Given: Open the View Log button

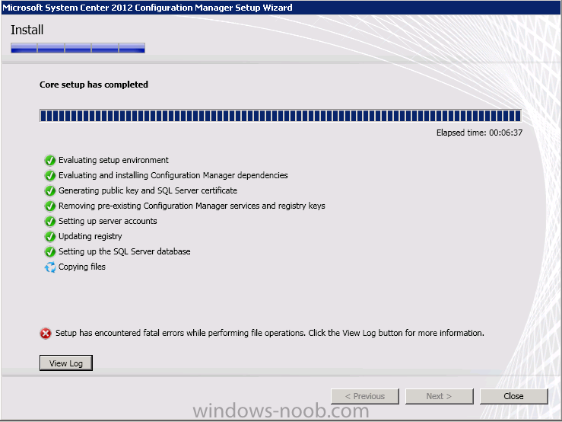Looking at the screenshot, I should tap(66, 363).
